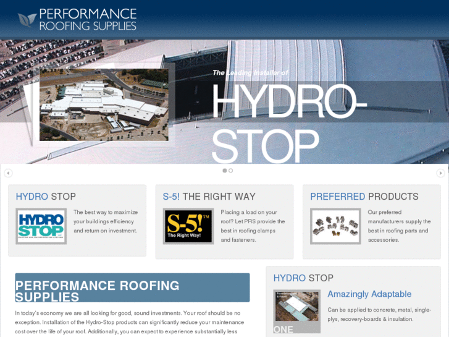Click 'Our preferred manufacturers supply' text
The width and height of the screenshot is (449, 337).
[400, 226]
